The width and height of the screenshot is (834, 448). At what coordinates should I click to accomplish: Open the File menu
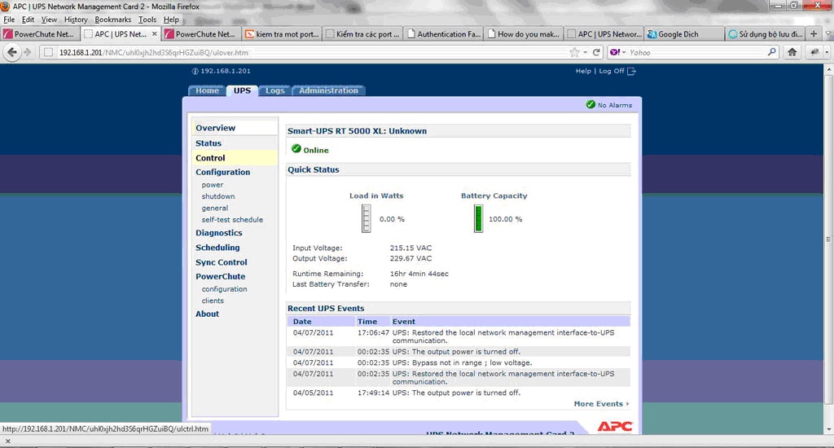[9, 20]
